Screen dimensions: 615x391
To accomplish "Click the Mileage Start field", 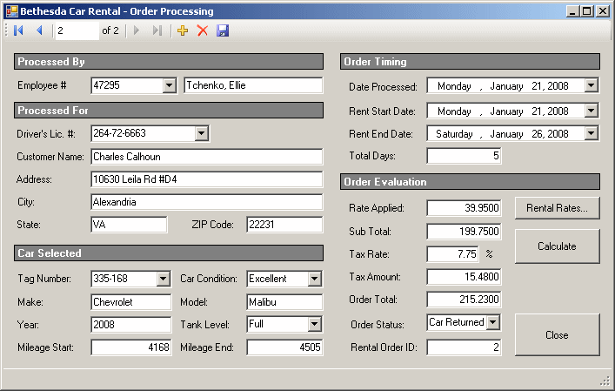I will click(131, 347).
